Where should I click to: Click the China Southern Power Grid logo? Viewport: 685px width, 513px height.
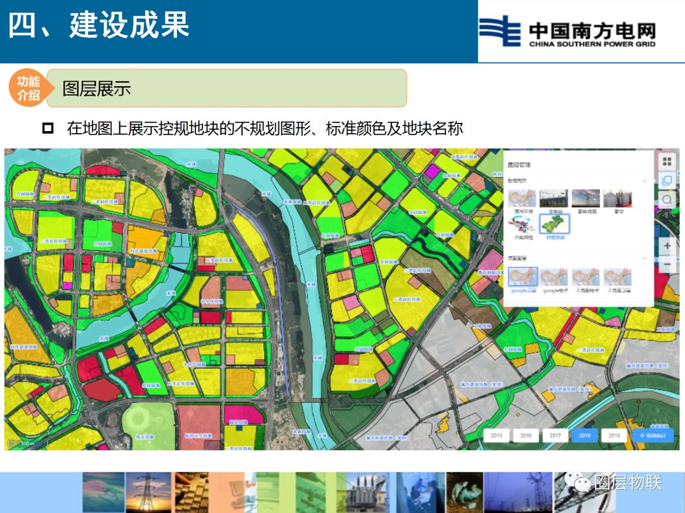[x=568, y=32]
